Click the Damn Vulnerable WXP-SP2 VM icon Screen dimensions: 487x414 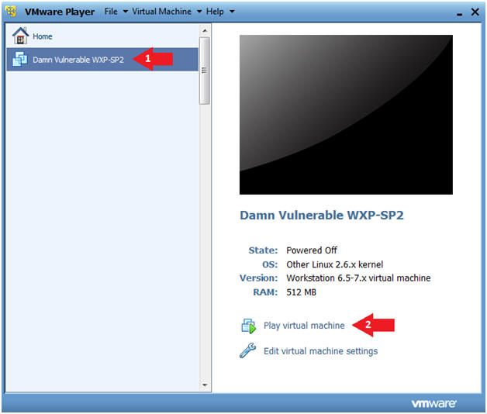[20, 59]
